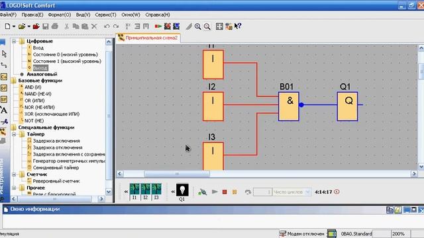Screen dimensions: 424x238
Task: Click the simulation time clock icon
Action: 337,192
